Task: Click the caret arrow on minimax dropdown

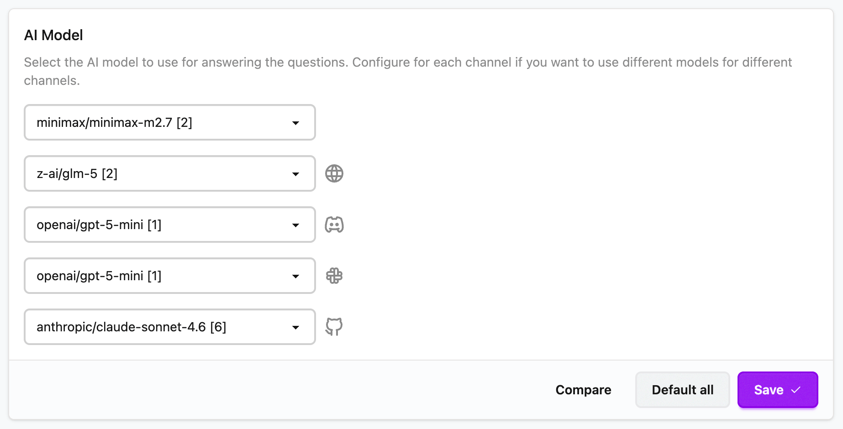Action: tap(296, 123)
